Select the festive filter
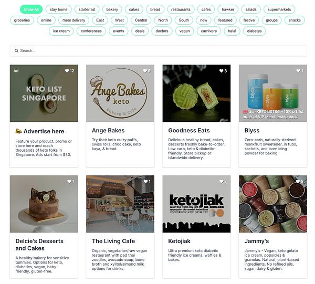Image resolution: width=315 pixels, height=284 pixels. click(249, 20)
